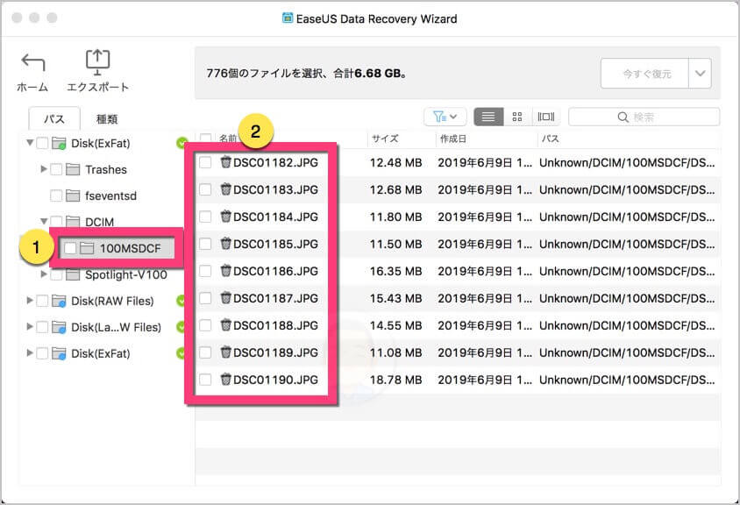Switch to list view layout
Screen dimensions: 740x505
tap(488, 117)
